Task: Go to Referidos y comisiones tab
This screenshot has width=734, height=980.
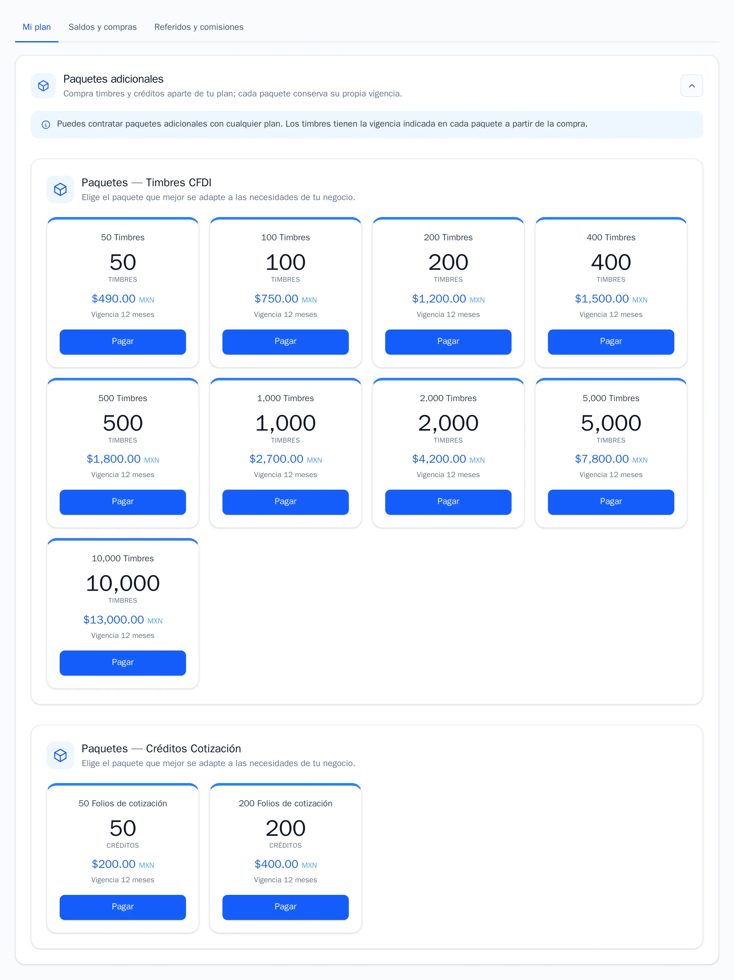Action: 199,27
